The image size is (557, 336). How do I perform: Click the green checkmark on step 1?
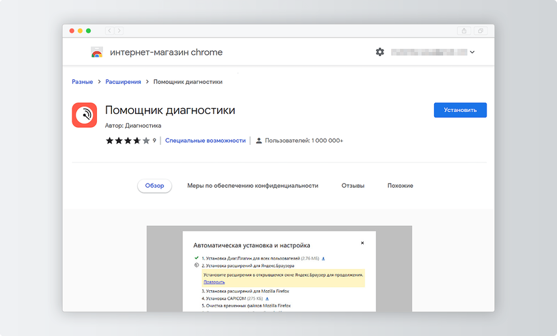click(197, 257)
